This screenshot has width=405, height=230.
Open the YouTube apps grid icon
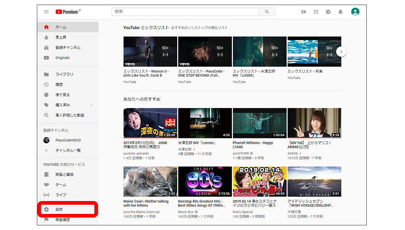tap(316, 11)
